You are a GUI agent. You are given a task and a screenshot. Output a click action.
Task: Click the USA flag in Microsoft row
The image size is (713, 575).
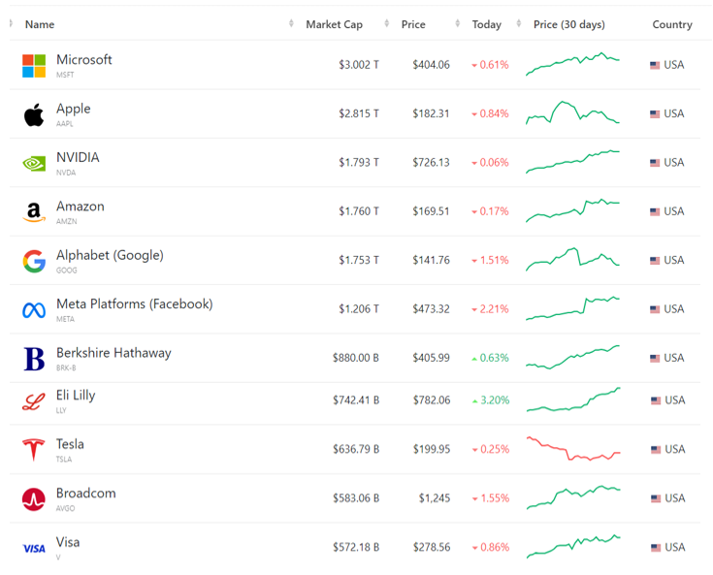(655, 65)
